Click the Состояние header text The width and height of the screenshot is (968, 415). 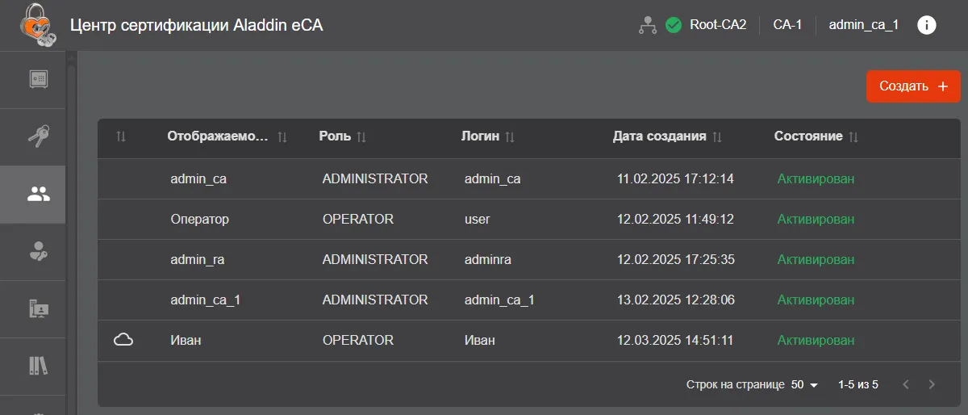[x=808, y=136]
